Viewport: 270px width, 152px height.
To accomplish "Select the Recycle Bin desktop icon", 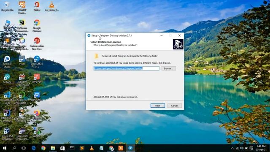I will coord(7,6).
